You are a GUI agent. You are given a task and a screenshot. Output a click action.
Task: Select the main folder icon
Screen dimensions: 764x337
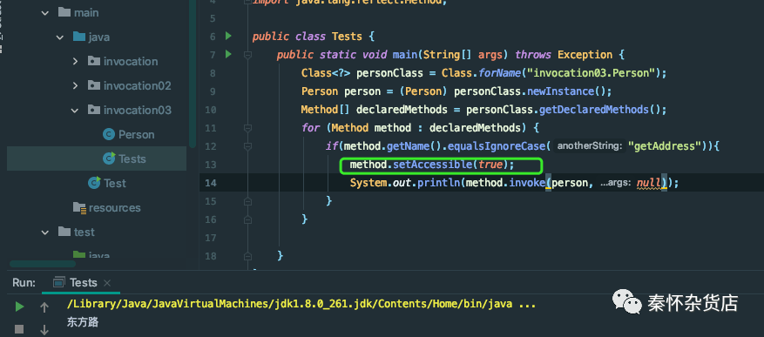point(64,12)
